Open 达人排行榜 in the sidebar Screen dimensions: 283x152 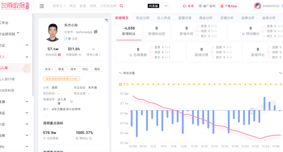point(7,79)
